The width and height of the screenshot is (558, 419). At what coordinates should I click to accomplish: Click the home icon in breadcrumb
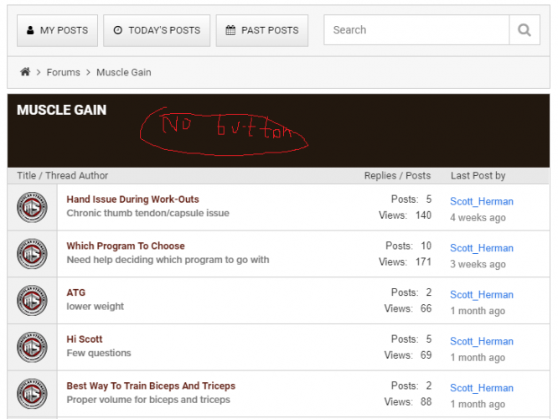pos(25,72)
